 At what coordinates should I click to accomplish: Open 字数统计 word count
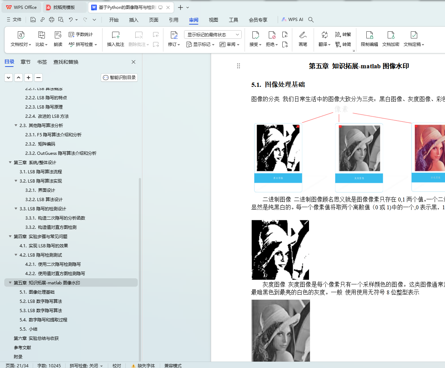[81, 35]
